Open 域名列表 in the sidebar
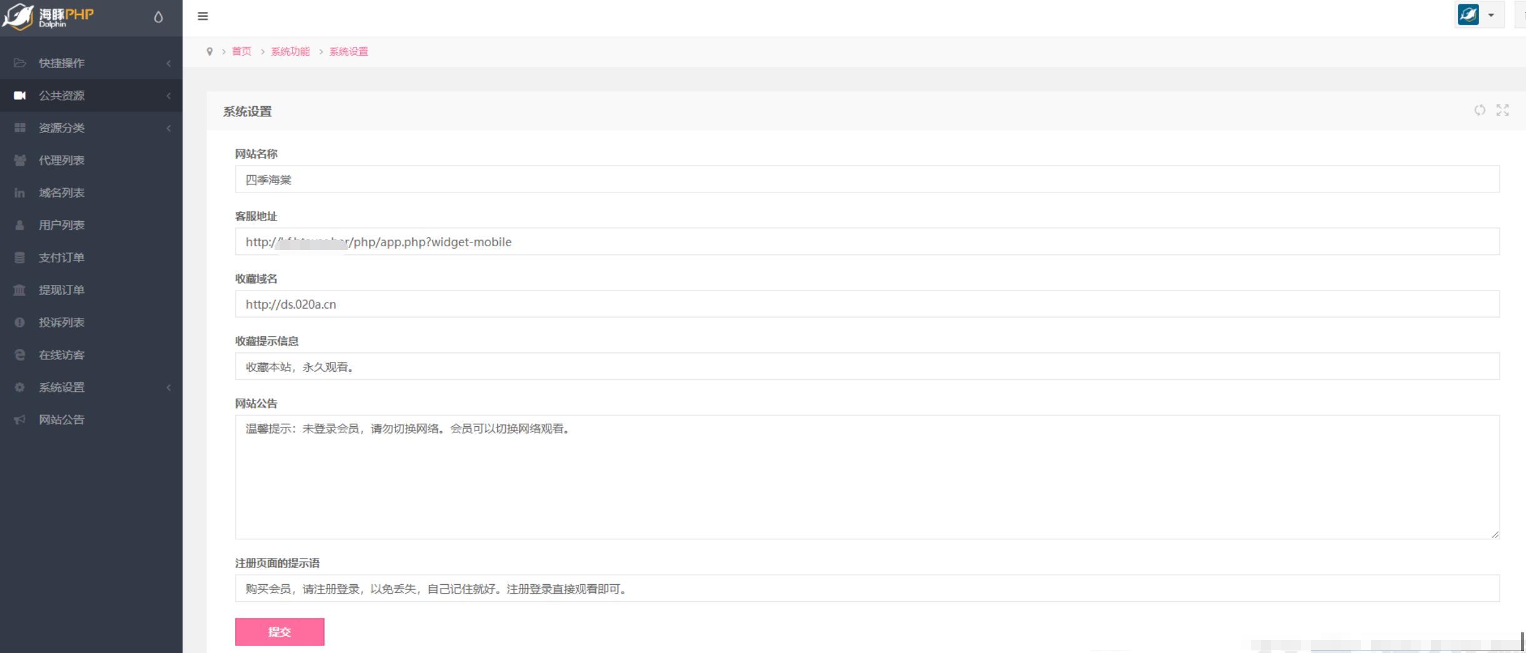Image resolution: width=1526 pixels, height=653 pixels. (x=61, y=193)
